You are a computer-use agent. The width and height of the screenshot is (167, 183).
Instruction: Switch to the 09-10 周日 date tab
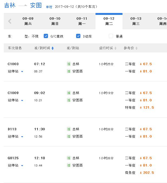(55, 21)
